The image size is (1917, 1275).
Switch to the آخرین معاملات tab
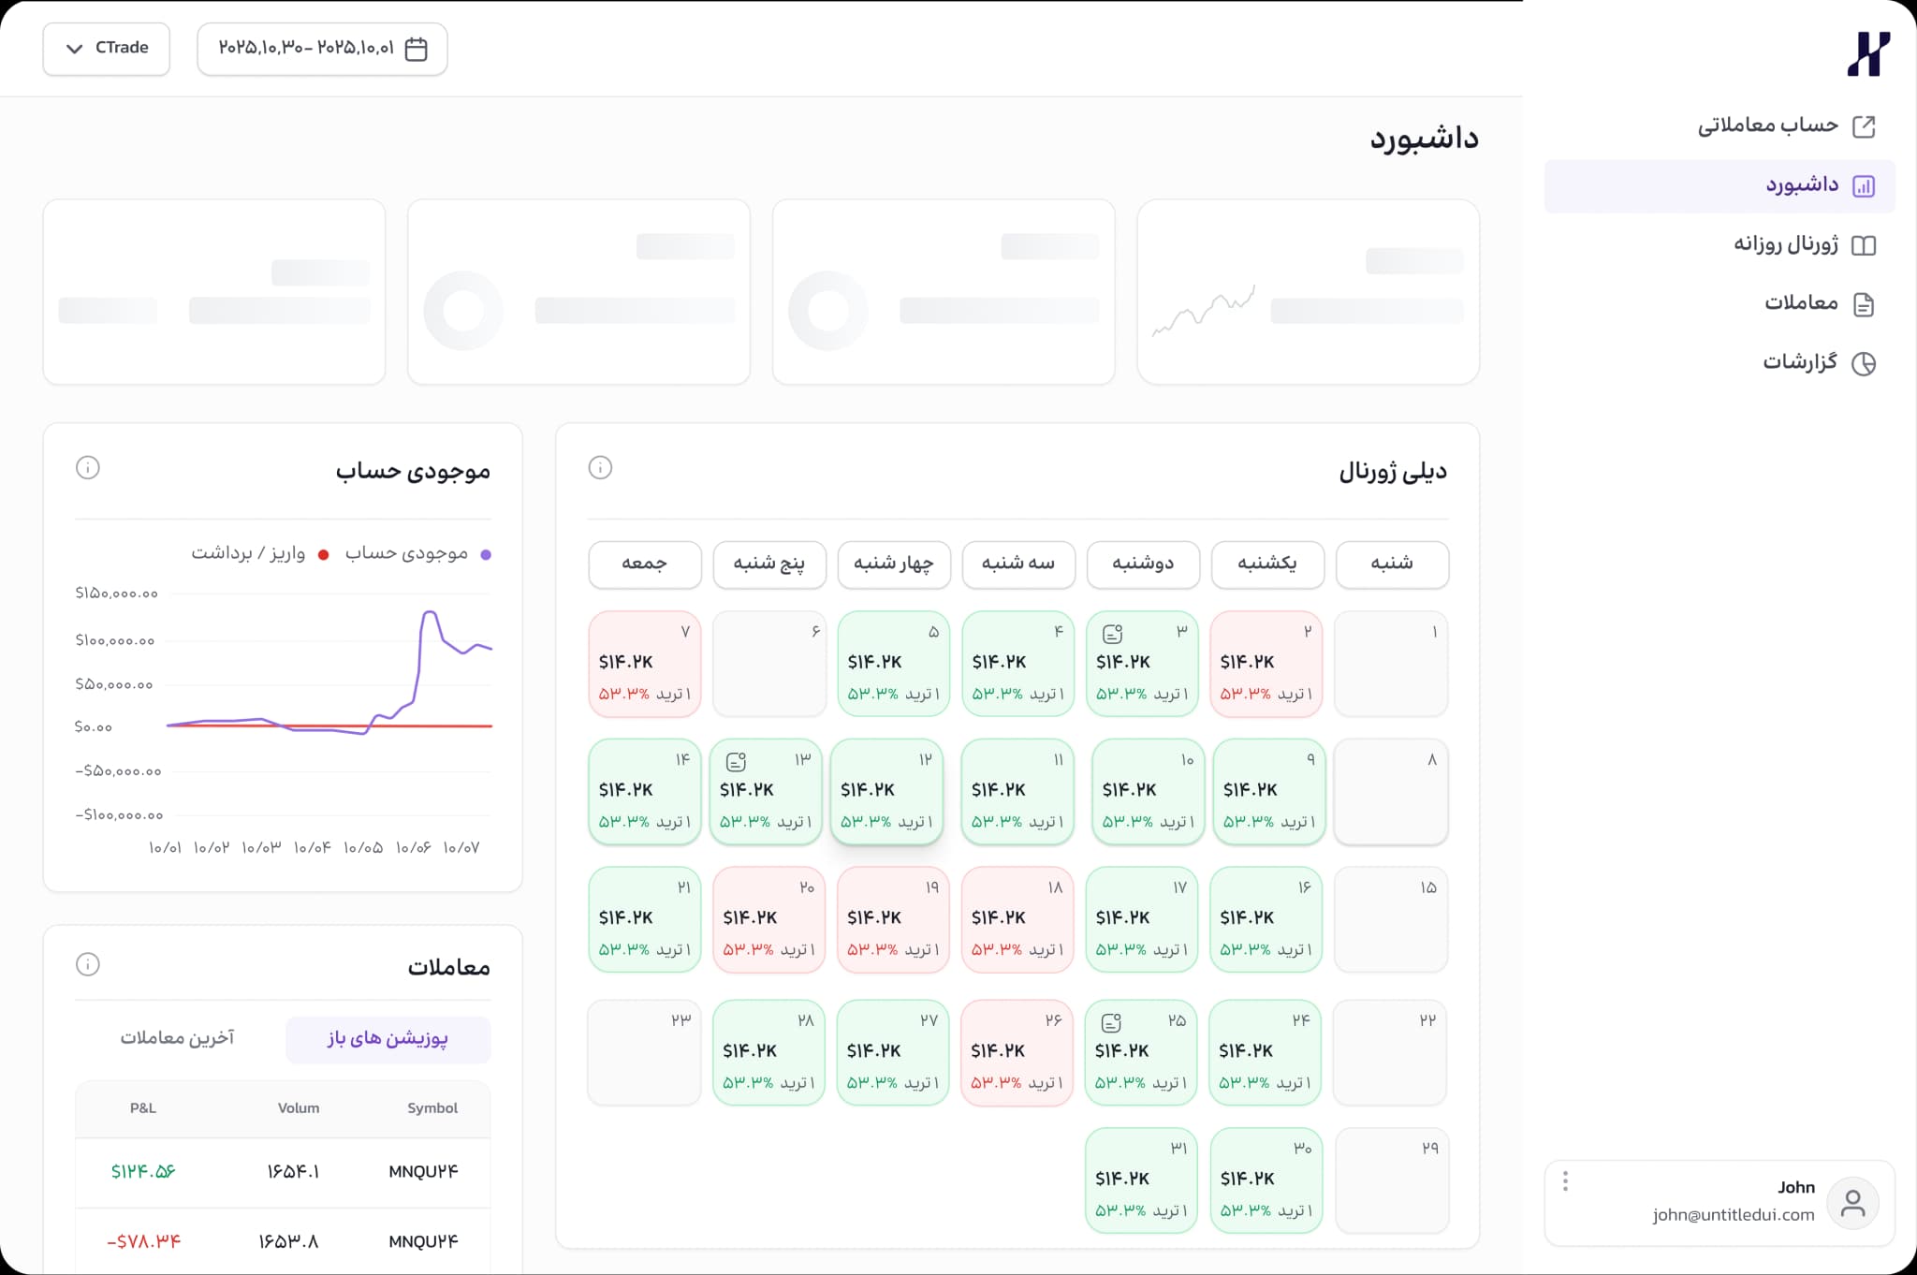pyautogui.click(x=178, y=1039)
